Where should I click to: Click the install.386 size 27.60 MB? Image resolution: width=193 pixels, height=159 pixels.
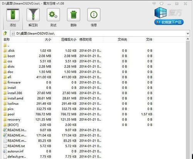(44, 93)
